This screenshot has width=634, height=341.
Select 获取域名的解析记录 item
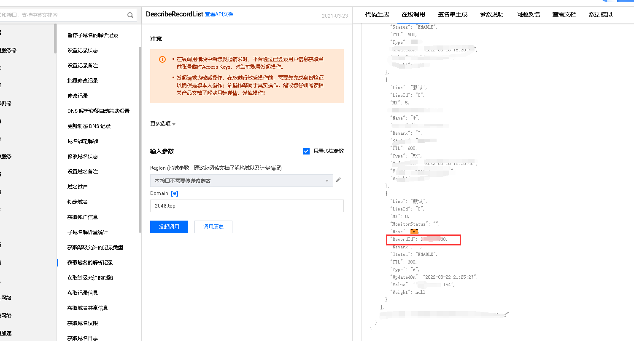(90, 263)
